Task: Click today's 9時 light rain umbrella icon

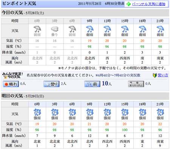Action: [90, 29]
